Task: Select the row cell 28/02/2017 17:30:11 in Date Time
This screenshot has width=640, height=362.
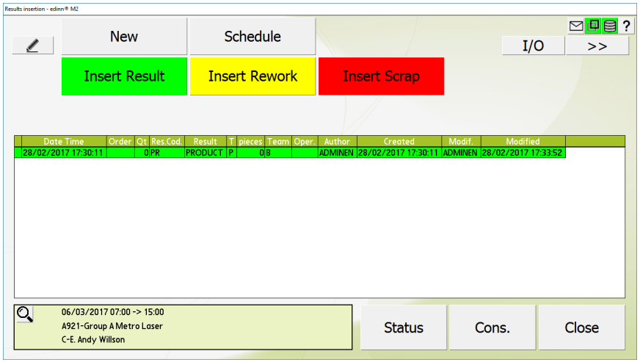Action: 64,153
